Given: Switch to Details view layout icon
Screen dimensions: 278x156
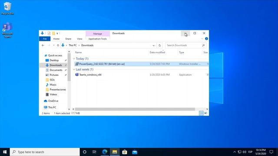Looking at the screenshot, I should (x=201, y=113).
